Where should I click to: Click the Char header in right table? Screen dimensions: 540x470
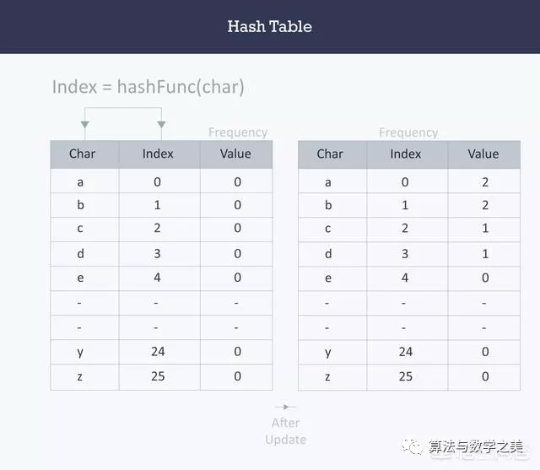[330, 154]
